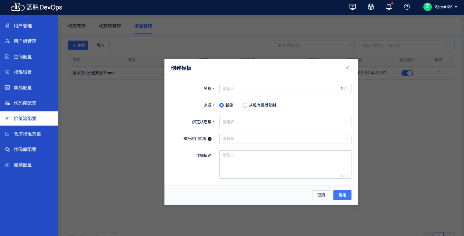
Task: Open 用户组管理 in the sidebar
Action: 29,41
